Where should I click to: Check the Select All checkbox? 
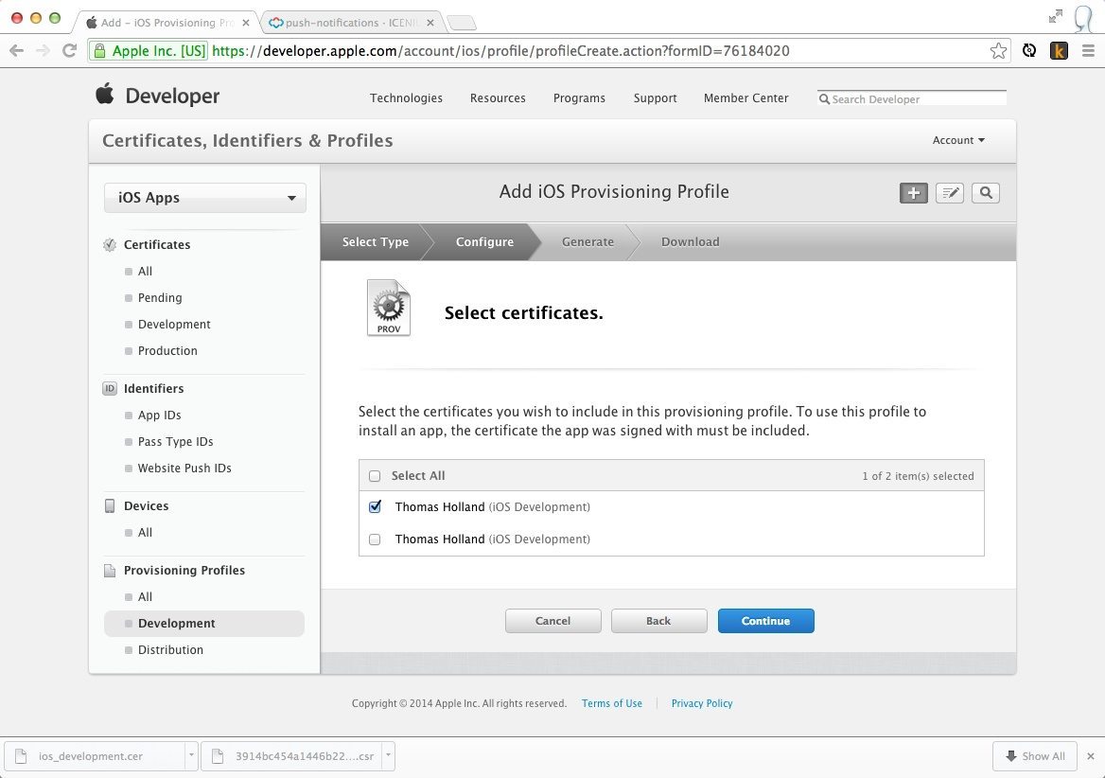(375, 476)
